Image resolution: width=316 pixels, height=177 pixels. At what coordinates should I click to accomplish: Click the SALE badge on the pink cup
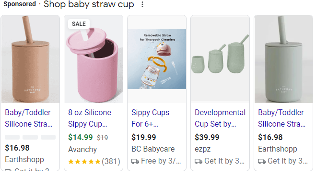79,24
